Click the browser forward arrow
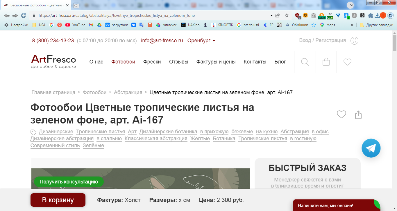Screen dimensions: 397x211 15,15
